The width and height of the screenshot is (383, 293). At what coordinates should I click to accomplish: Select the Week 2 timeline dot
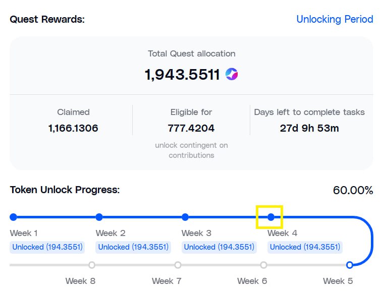(x=99, y=217)
